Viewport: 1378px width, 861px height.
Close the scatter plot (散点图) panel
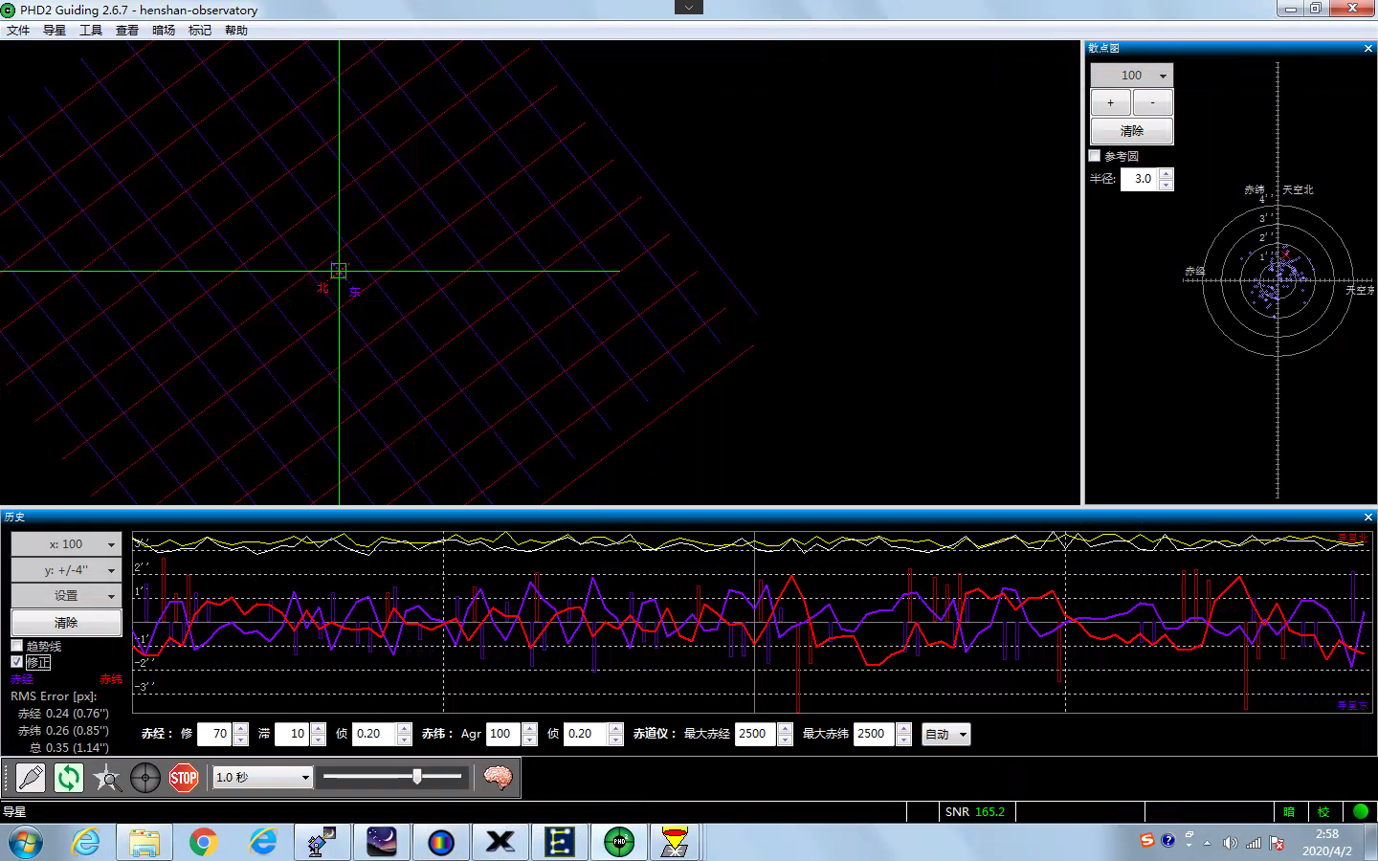[x=1367, y=49]
